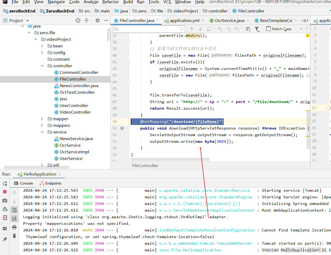This screenshot has width=331, height=255.
Task: Enable scroll to end in the console
Action: (14, 218)
